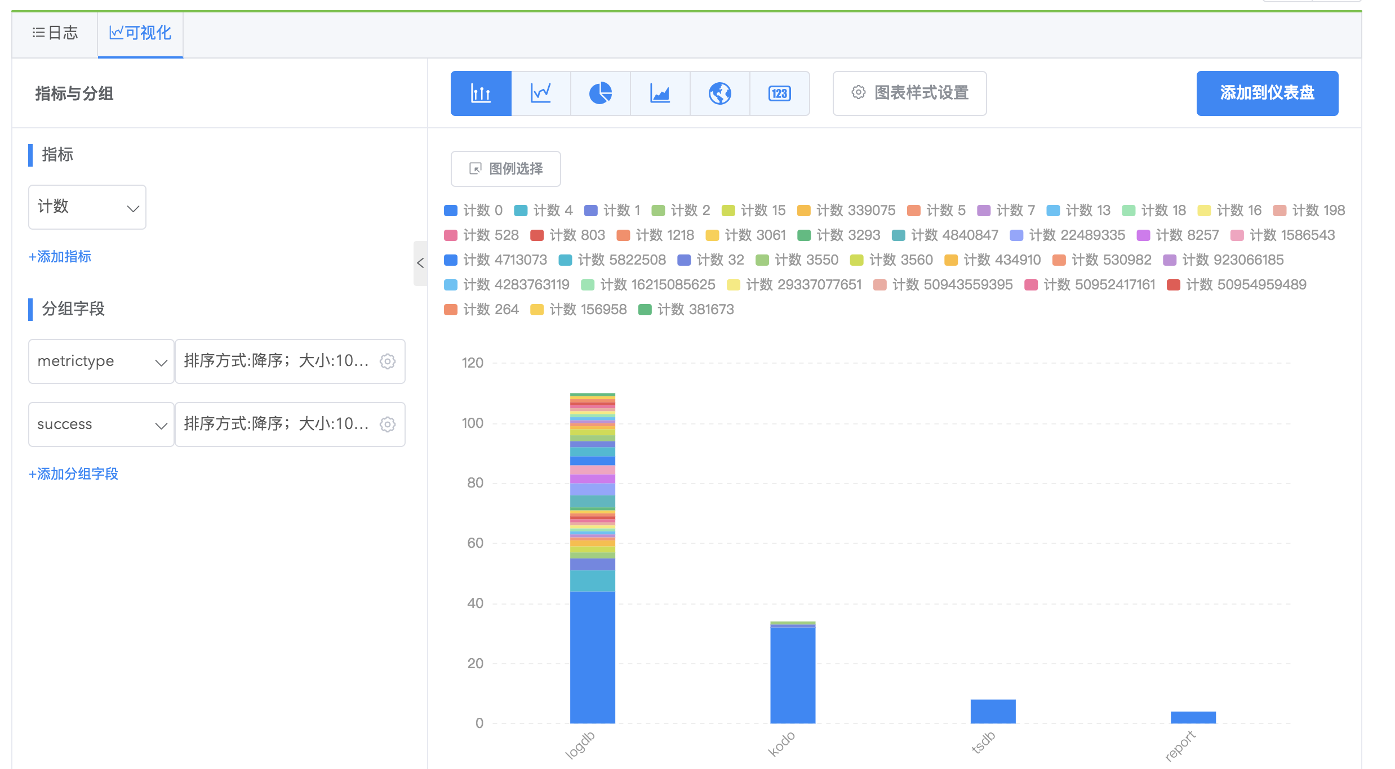Toggle legend item 计数 803
This screenshot has width=1395, height=769.
coord(568,235)
